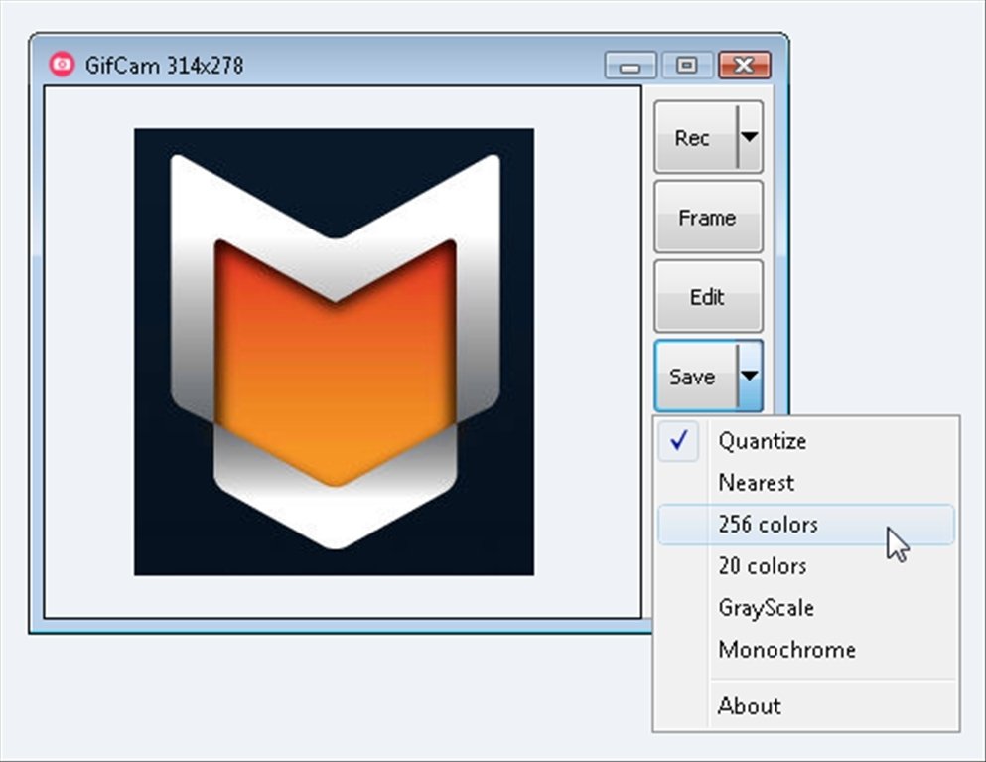Click the GifCam camera icon in title bar
This screenshot has width=986, height=762.
tap(62, 65)
